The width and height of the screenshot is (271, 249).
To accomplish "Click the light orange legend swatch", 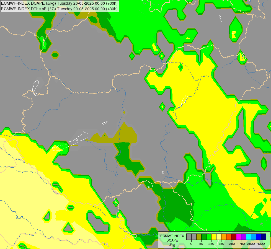I will coord(224,237).
